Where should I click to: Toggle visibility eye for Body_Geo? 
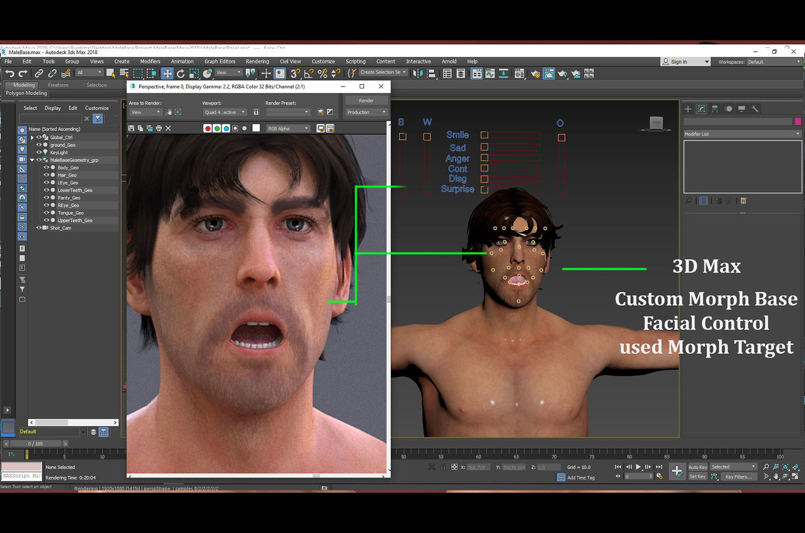pyautogui.click(x=46, y=167)
